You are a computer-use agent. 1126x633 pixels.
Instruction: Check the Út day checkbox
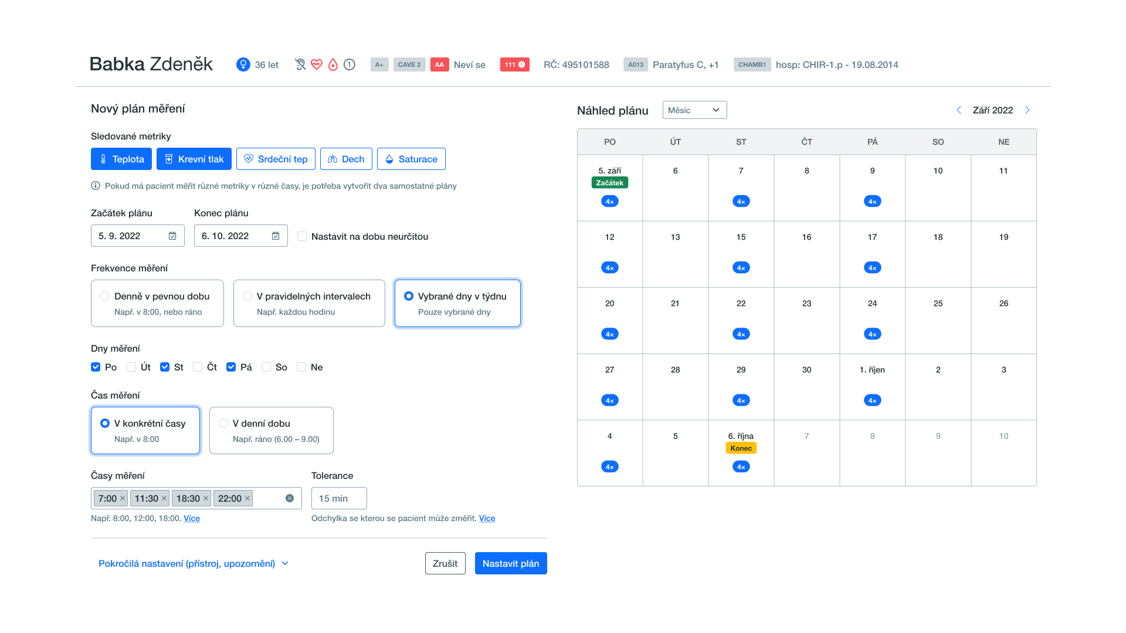pos(131,367)
